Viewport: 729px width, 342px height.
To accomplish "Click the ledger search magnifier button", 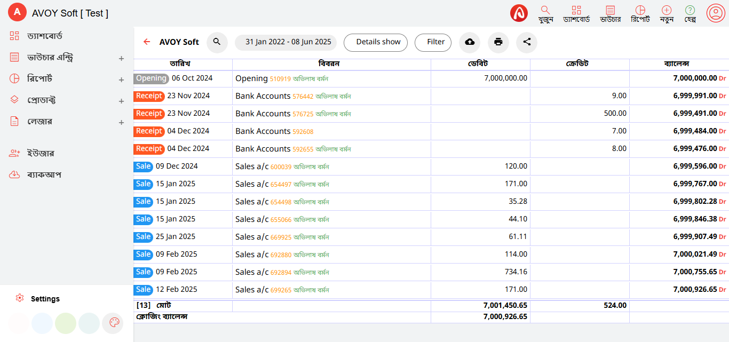I will click(217, 42).
